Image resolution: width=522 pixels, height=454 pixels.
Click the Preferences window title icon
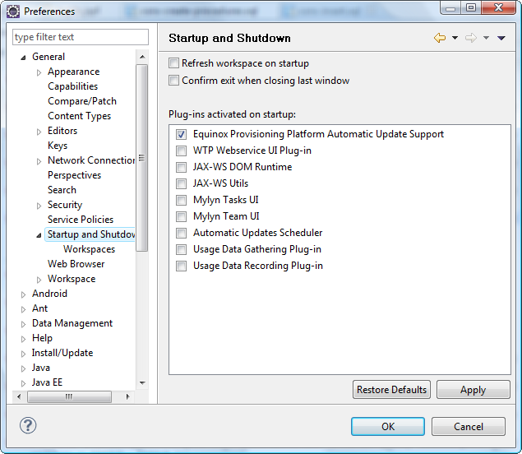(13, 12)
